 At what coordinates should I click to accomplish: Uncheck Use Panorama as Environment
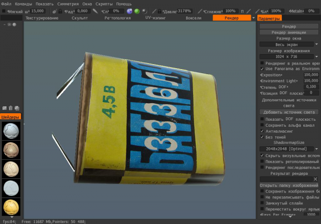262,69
